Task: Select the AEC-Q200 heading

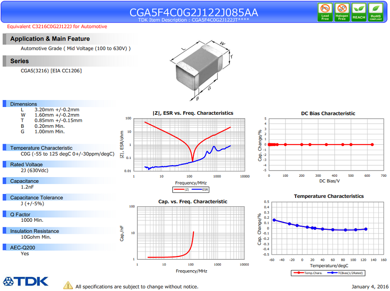Action: (x=23, y=248)
